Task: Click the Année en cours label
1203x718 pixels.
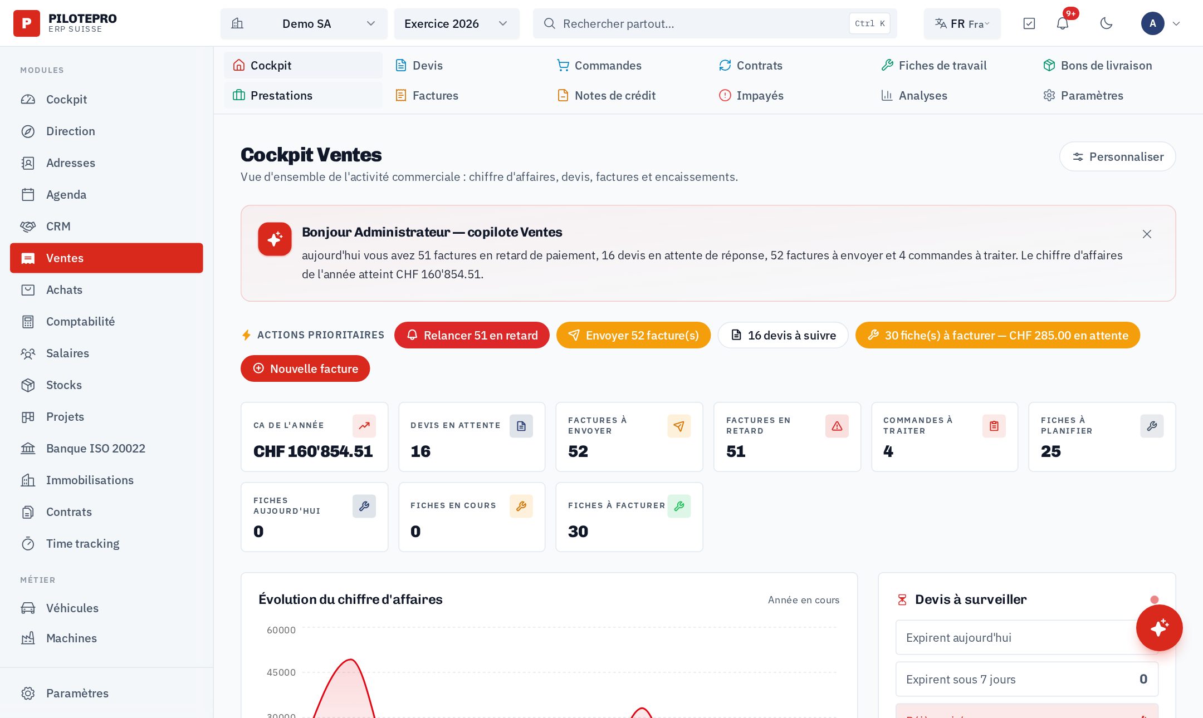Action: pos(804,600)
